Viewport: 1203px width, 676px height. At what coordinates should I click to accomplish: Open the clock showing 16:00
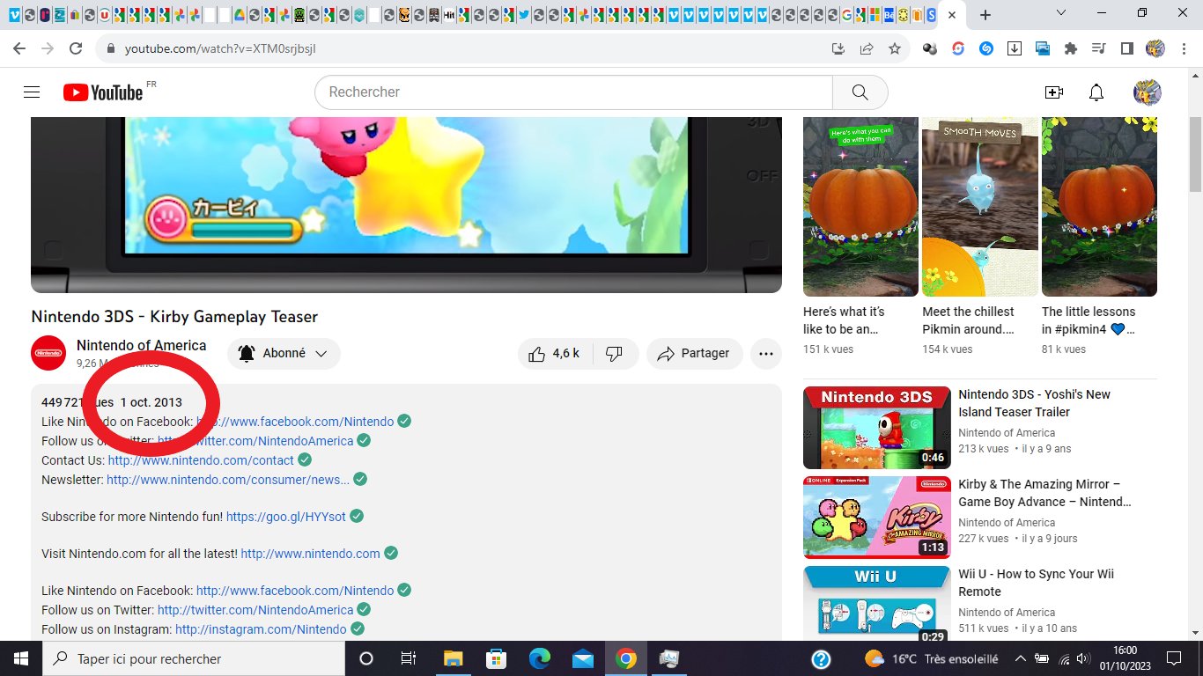[1125, 658]
